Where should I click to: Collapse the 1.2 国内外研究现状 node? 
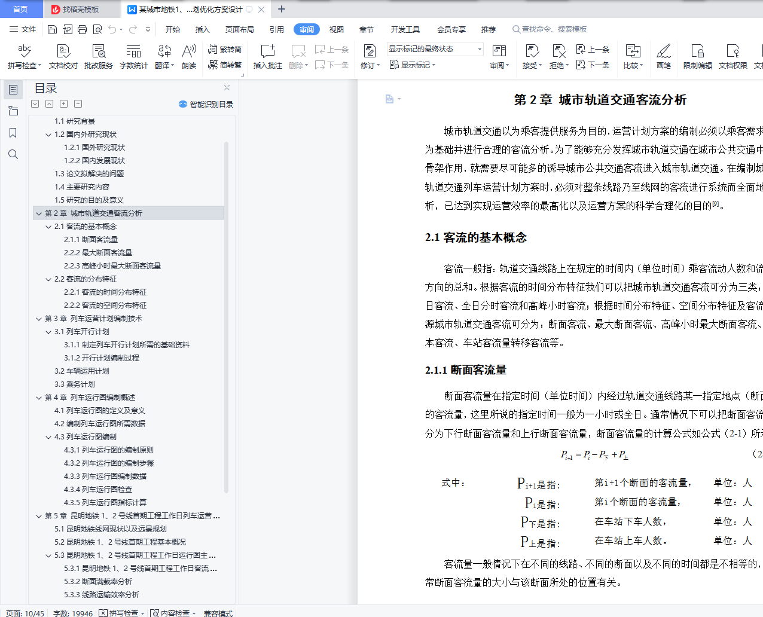(x=48, y=135)
